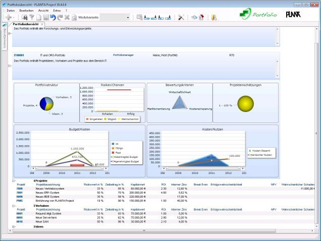Close the Portfolioübersicht tab

pos(42,24)
